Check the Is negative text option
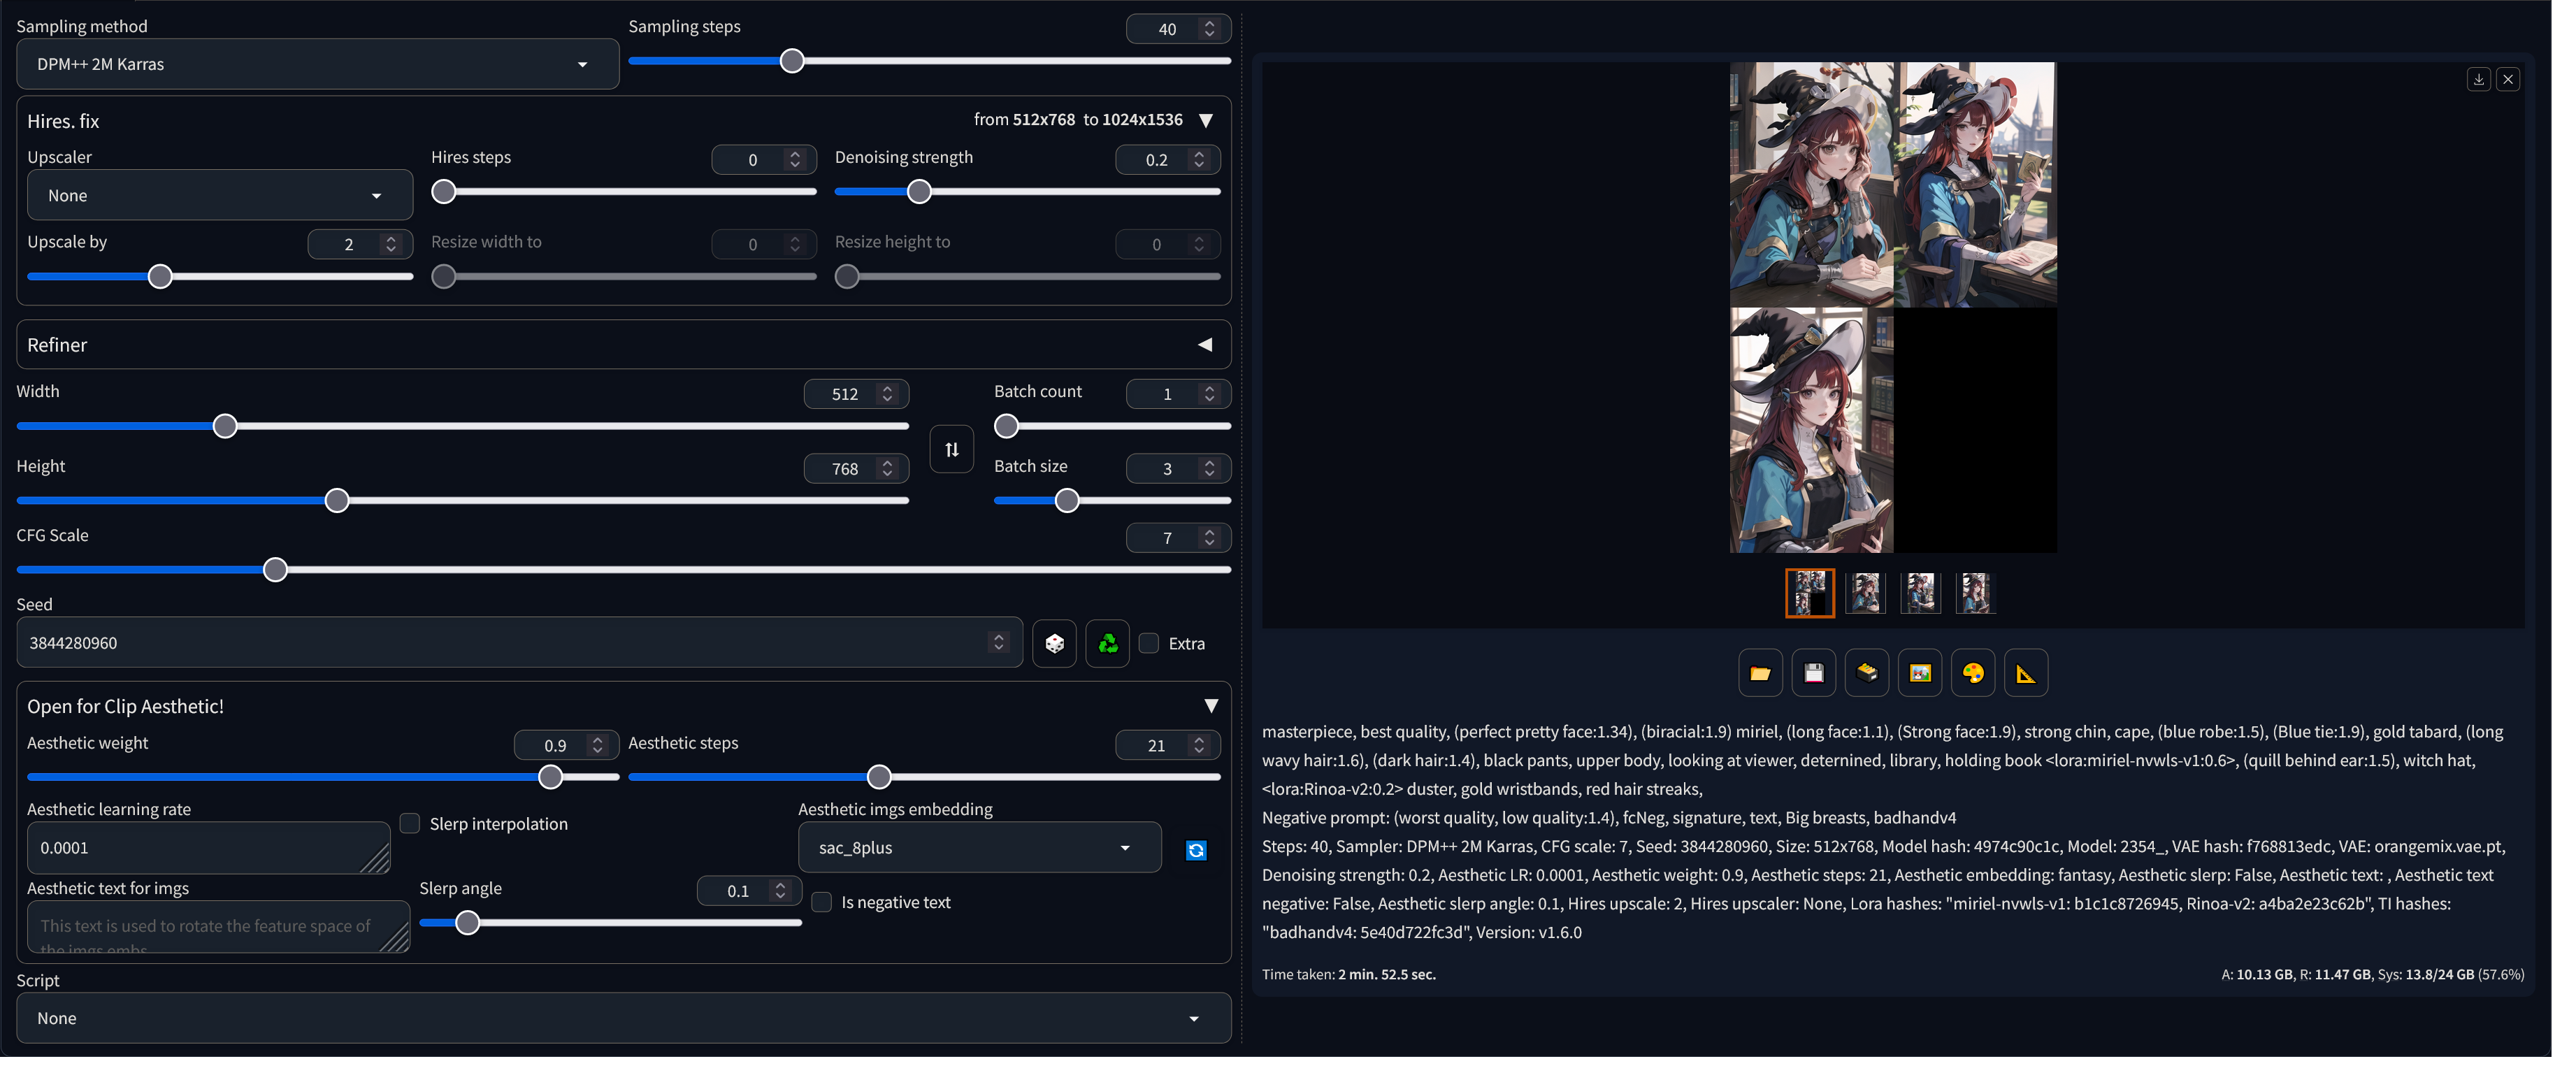 pos(821,902)
